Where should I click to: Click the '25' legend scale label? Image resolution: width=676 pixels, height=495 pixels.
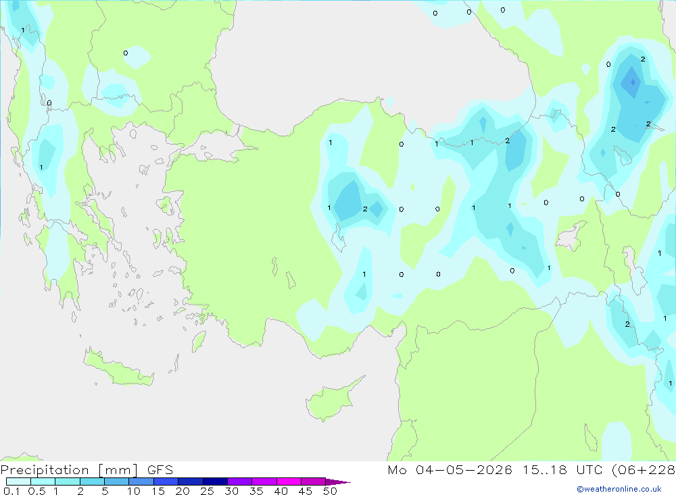click(x=207, y=491)
